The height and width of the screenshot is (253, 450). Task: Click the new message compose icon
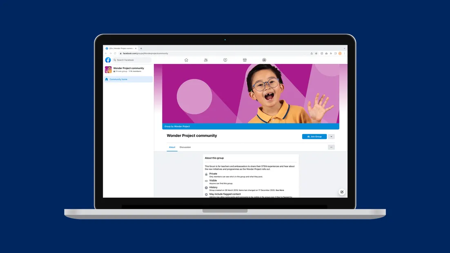click(x=342, y=192)
